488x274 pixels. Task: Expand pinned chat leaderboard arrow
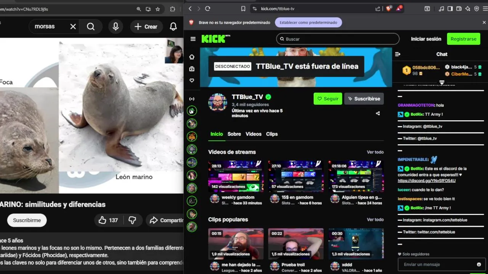[x=442, y=82]
